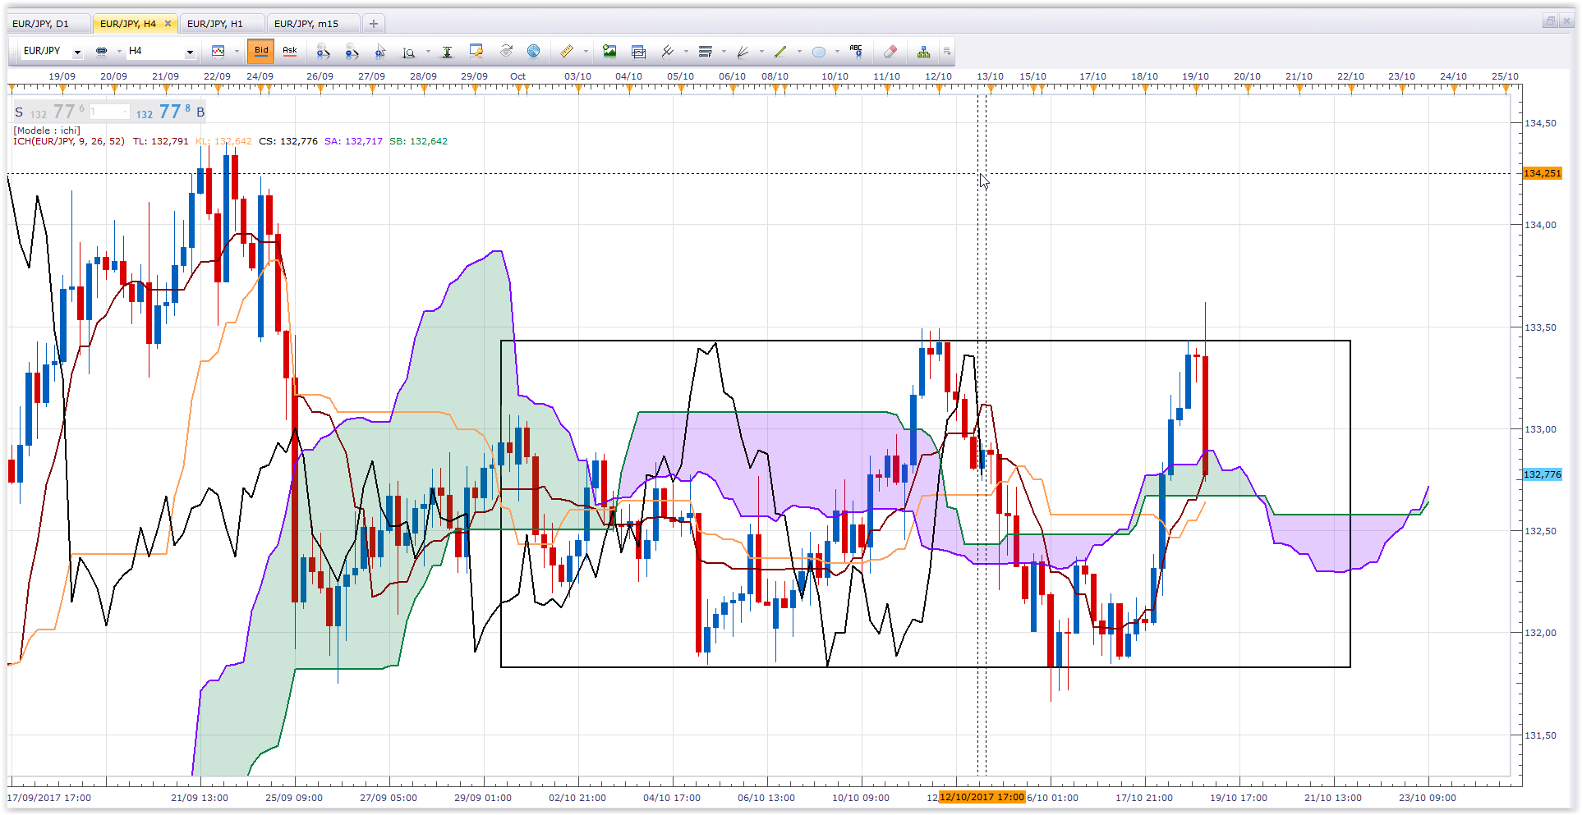The width and height of the screenshot is (1582, 815).
Task: Switch to the EUR/JPY, D1 tab
Action: (48, 23)
